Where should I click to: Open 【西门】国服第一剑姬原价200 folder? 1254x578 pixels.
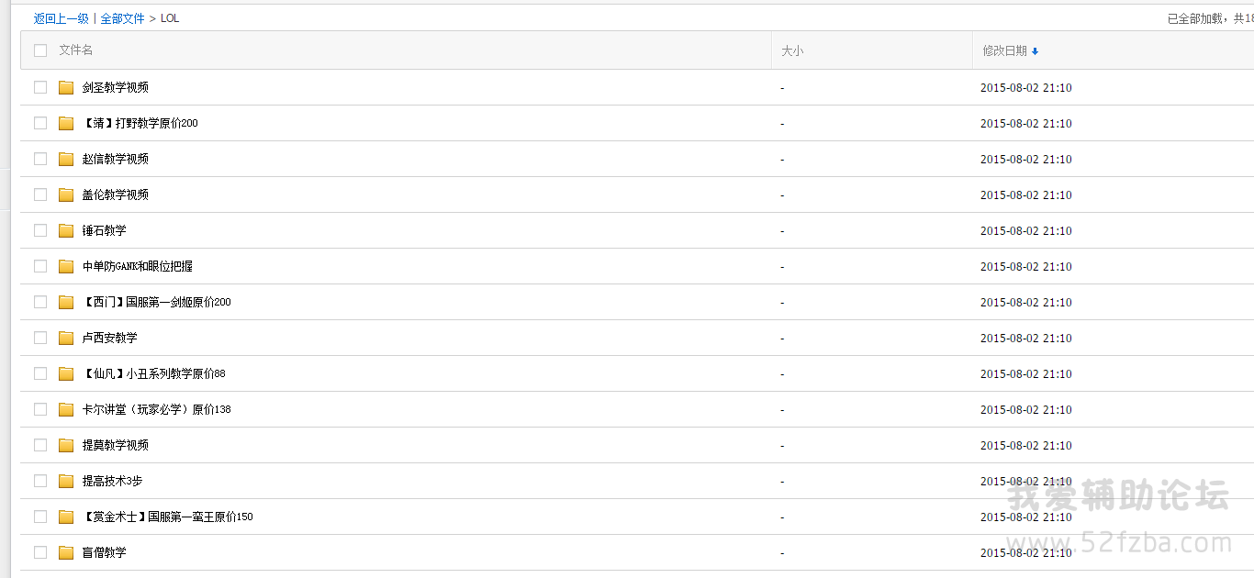[156, 302]
